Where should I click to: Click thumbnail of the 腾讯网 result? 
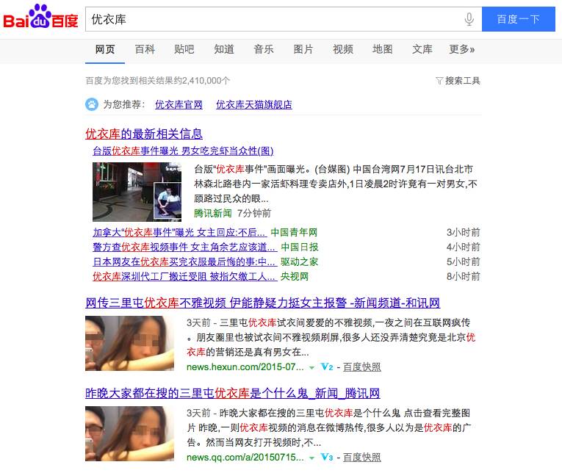(130, 433)
